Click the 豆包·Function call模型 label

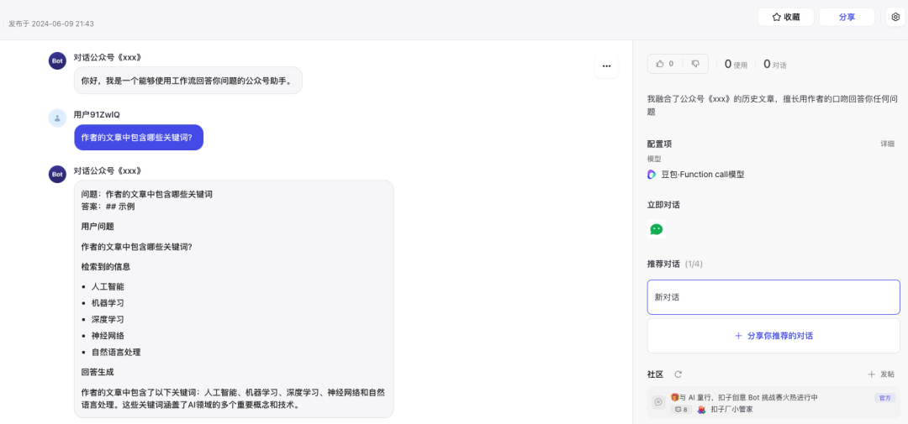pos(702,174)
